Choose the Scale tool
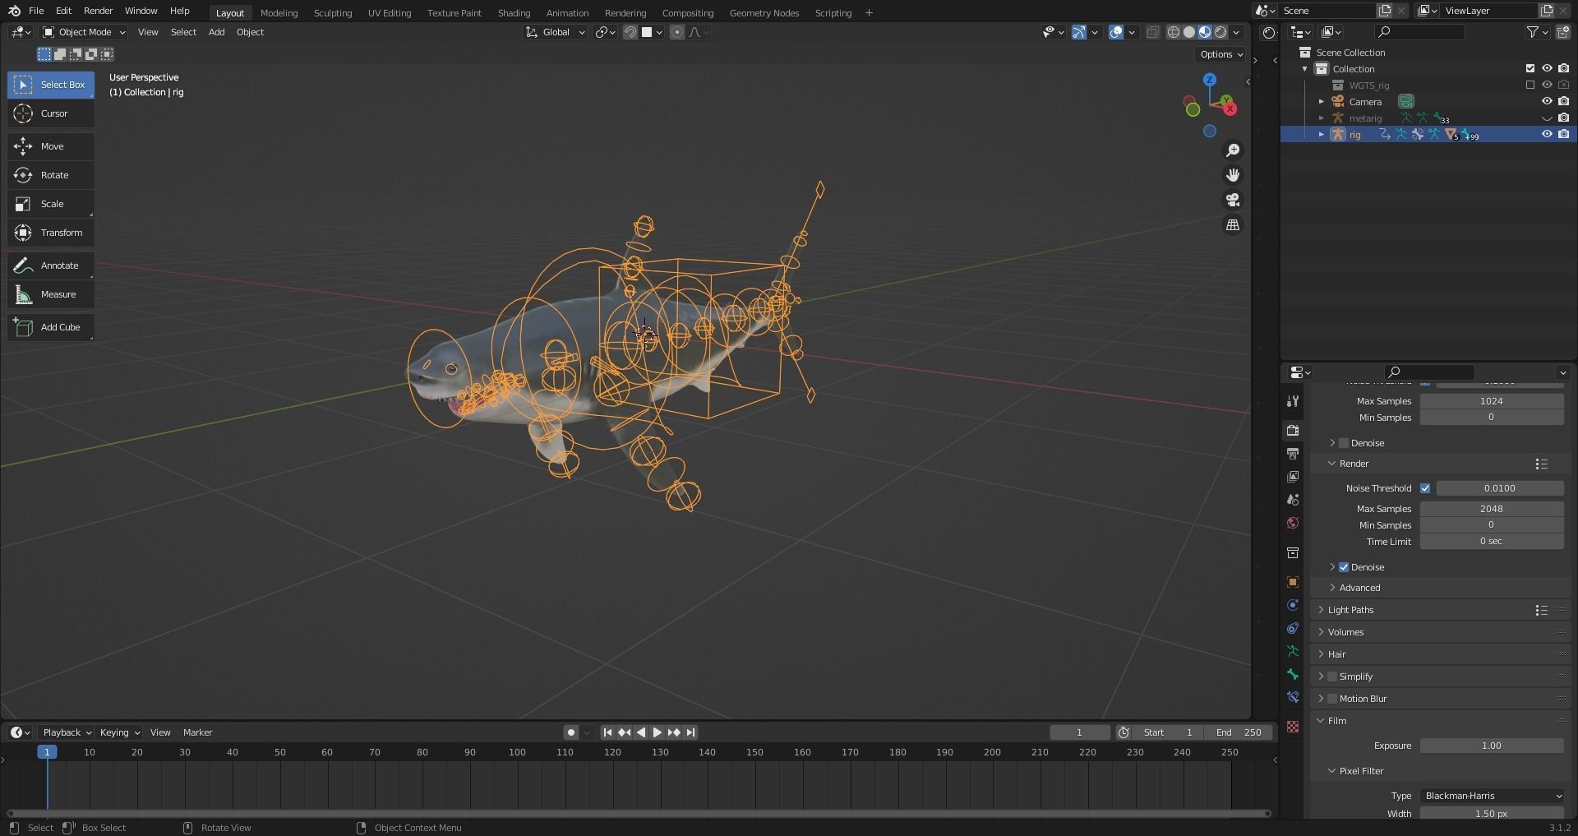1578x836 pixels. click(x=51, y=204)
